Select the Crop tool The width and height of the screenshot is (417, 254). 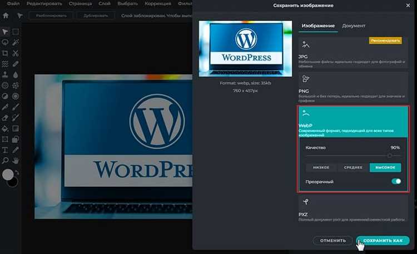5,53
